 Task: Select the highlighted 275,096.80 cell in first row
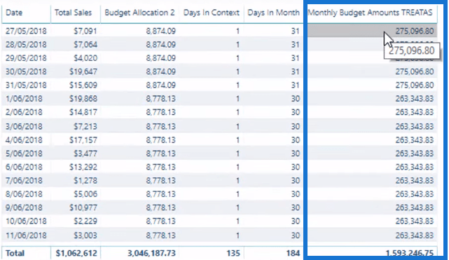372,31
